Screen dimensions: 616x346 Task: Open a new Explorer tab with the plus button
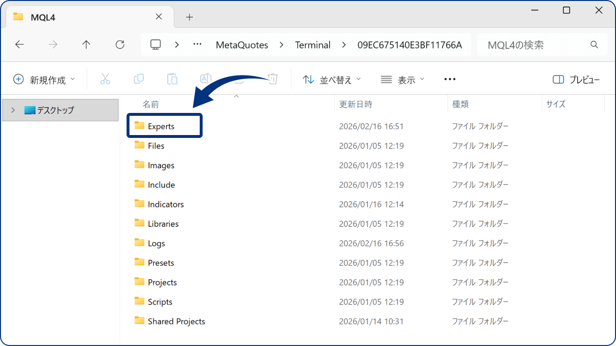tap(189, 17)
